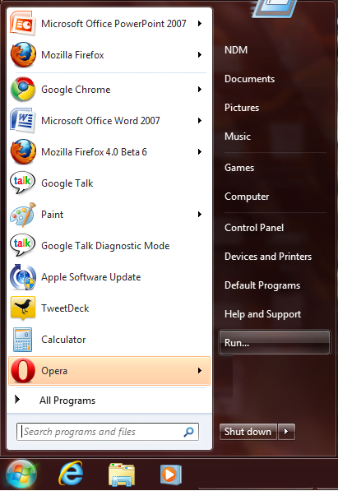Viewport: 338px width, 491px height.
Task: Click the red Opera icon
Action: click(x=22, y=371)
